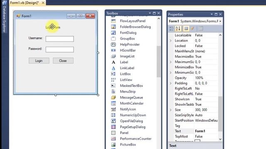Choose the MaskedTextBox icon
The width and height of the screenshot is (266, 149).
point(113,86)
